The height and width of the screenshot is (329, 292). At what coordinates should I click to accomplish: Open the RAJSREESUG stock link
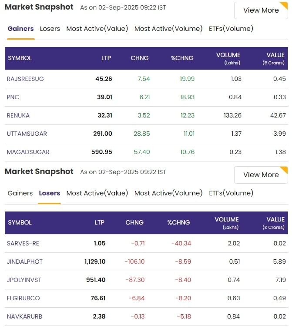pos(25,79)
